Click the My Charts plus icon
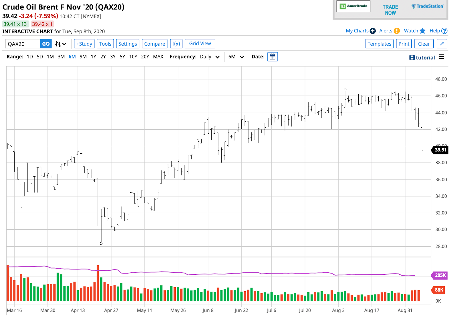The height and width of the screenshot is (318, 458). coord(373,31)
